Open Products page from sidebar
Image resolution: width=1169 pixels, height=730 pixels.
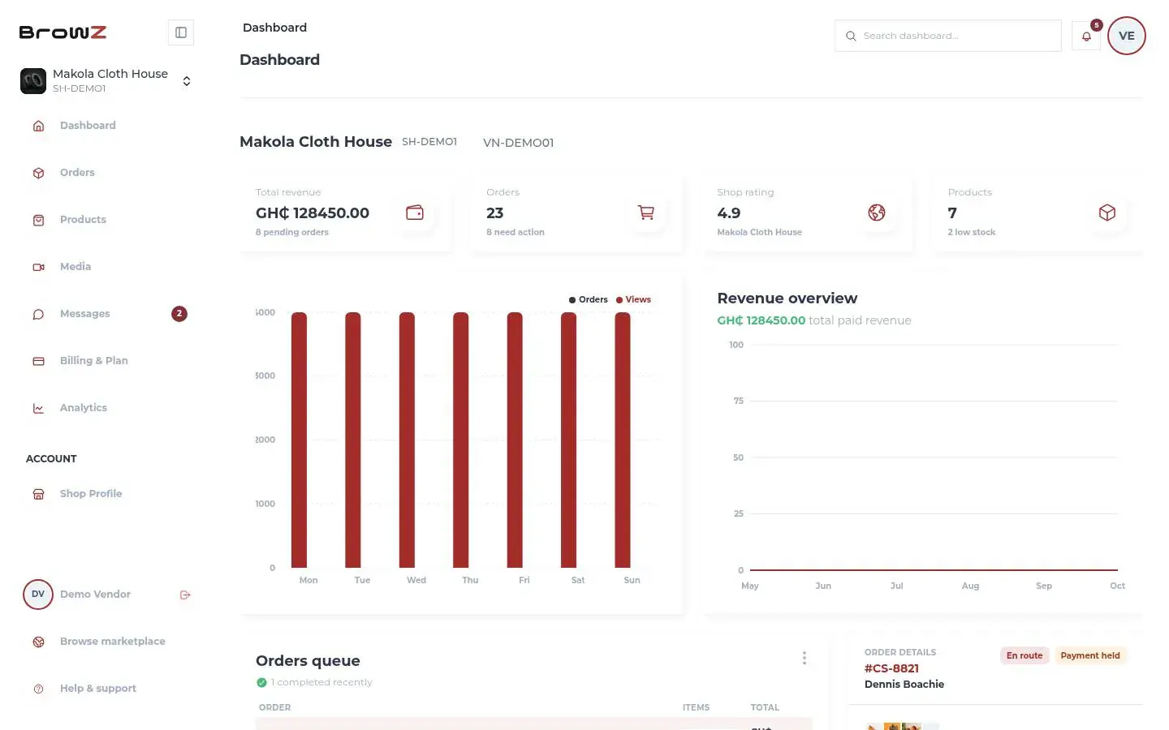point(83,220)
